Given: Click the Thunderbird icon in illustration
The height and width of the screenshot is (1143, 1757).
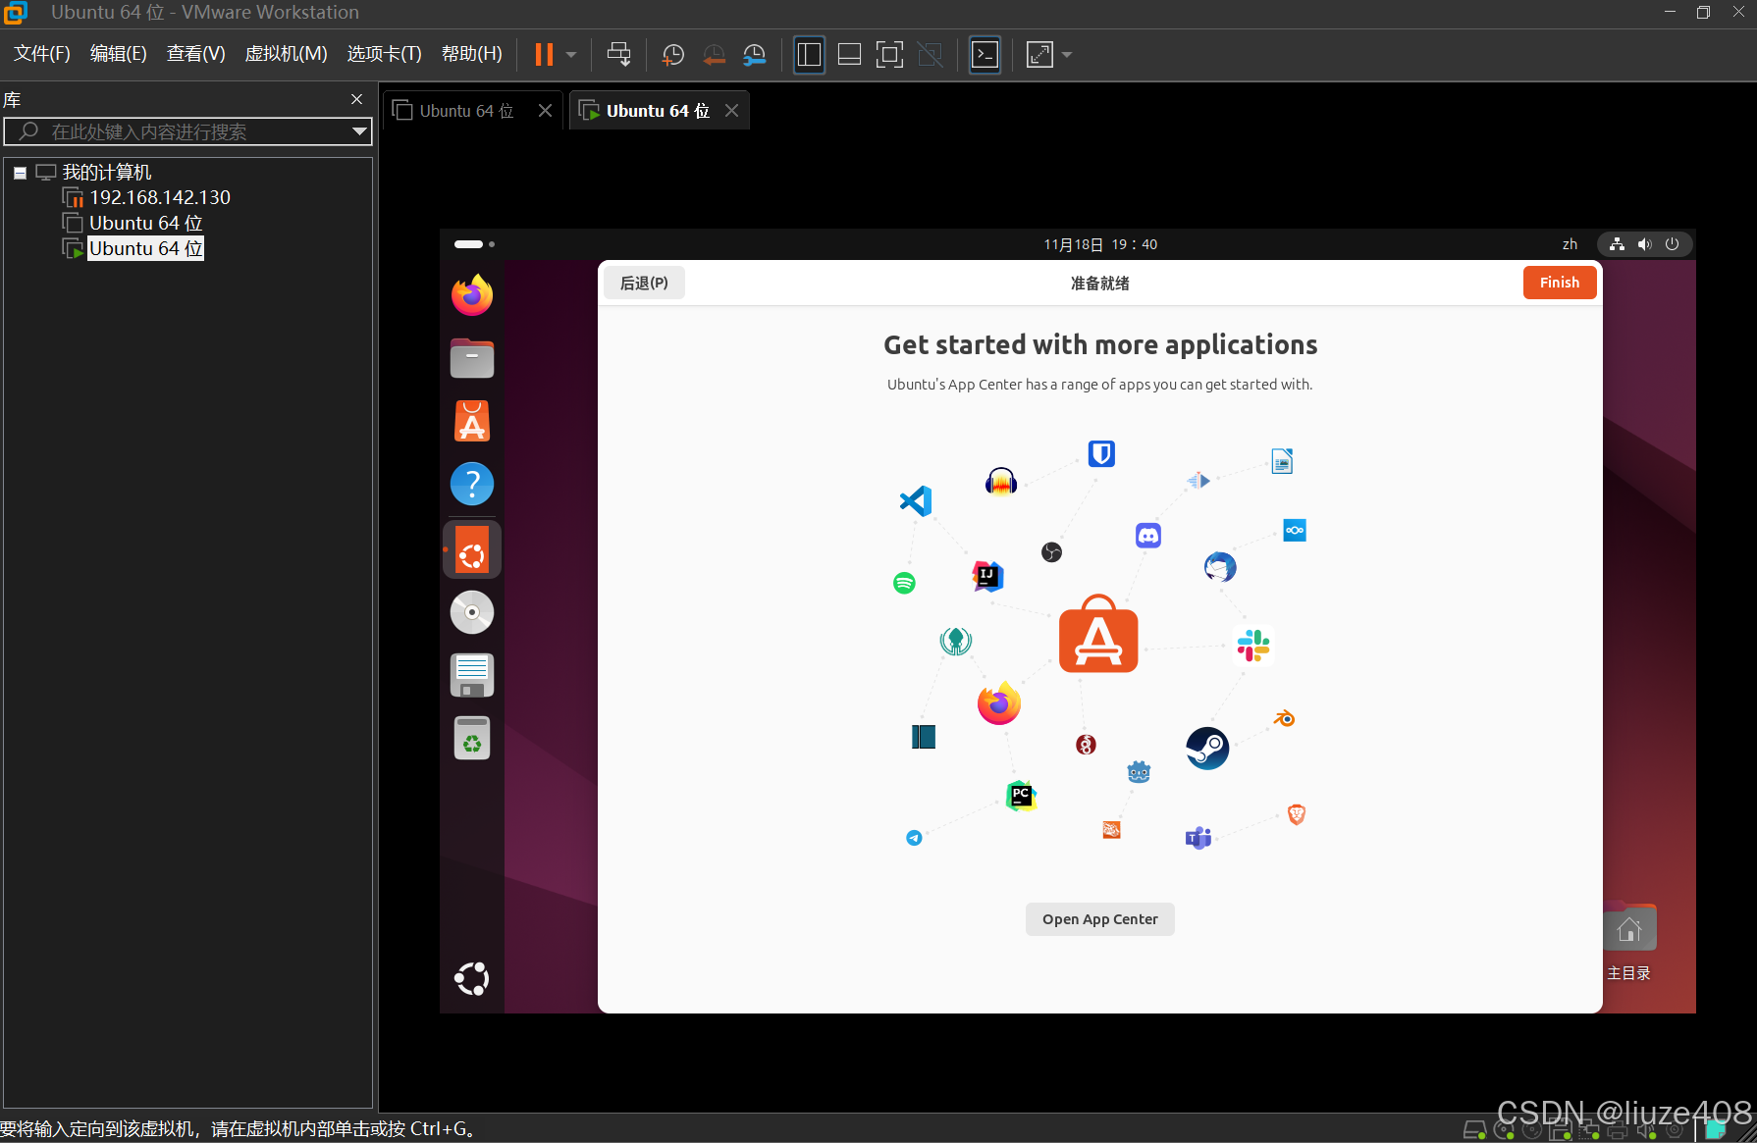Looking at the screenshot, I should [1220, 567].
